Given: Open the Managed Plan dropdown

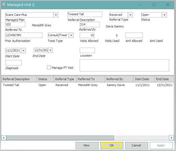Looking at the screenshot, I should click(x=56, y=15).
